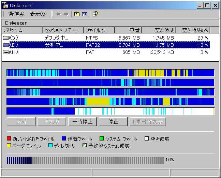This screenshot has height=178, width=221.
Task: Select the (D:) drive icon
Action: pyautogui.click(x=6, y=45)
